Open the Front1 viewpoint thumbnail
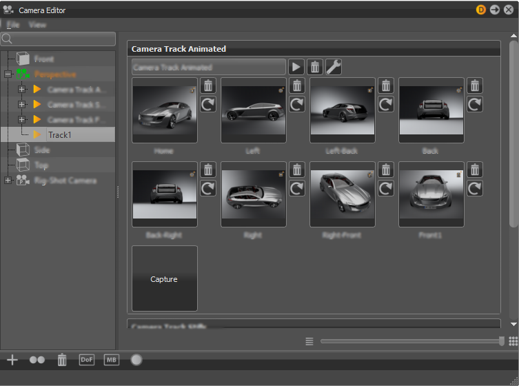This screenshot has height=386, width=519. tap(431, 194)
